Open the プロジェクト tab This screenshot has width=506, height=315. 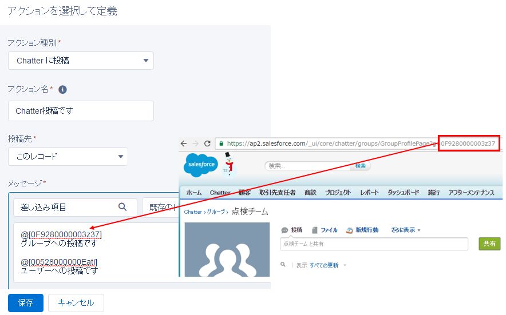point(338,193)
